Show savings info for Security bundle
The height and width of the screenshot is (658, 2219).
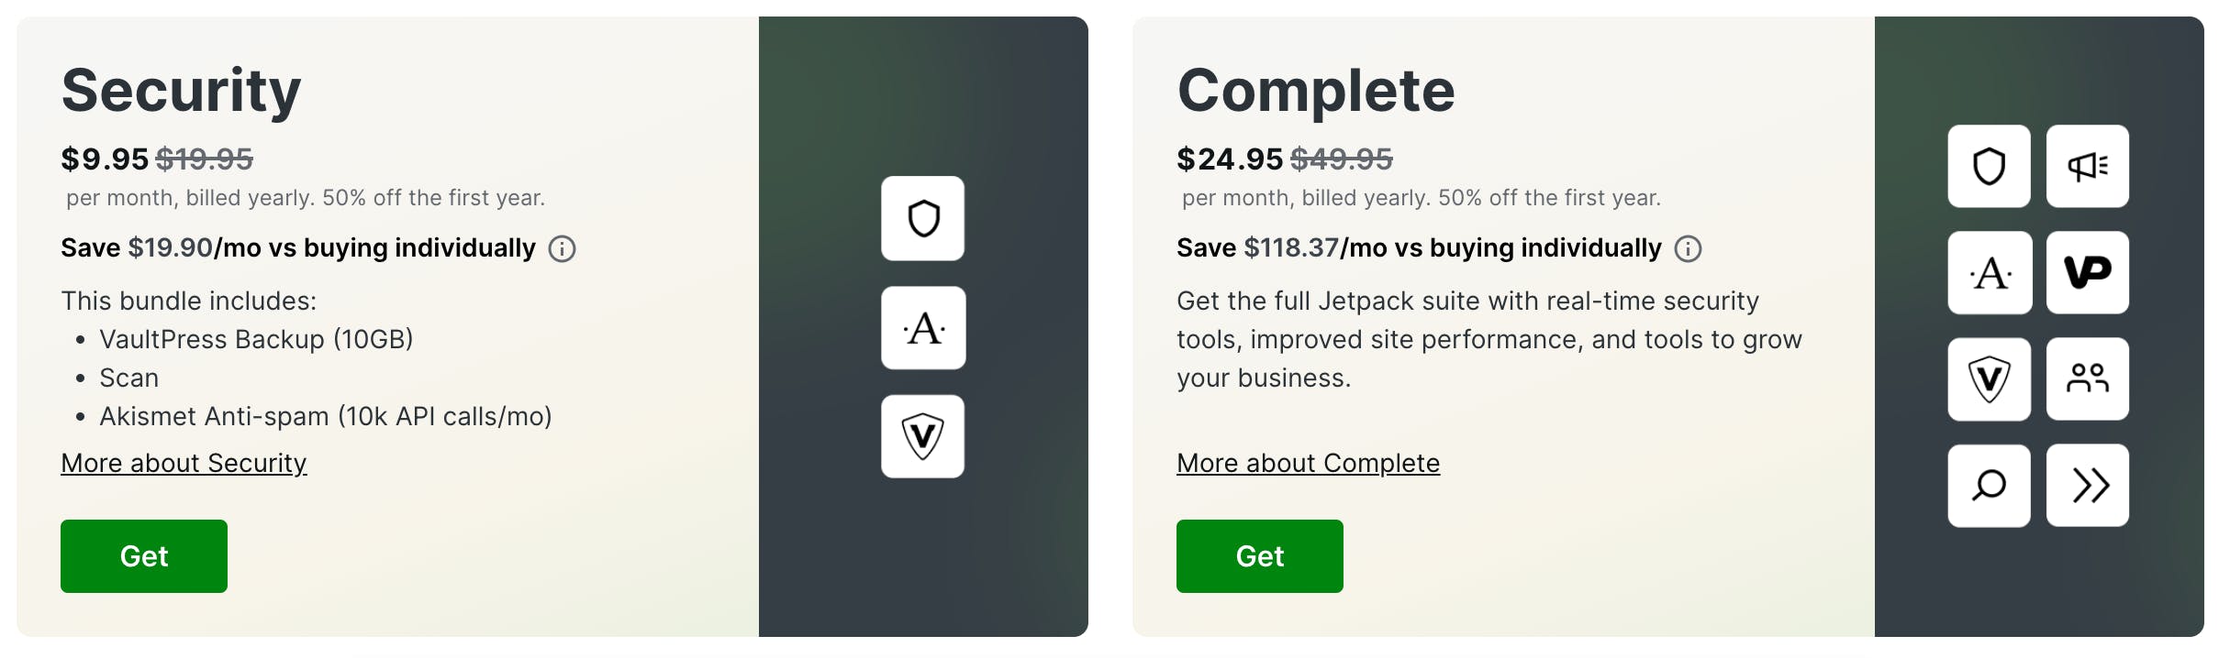pyautogui.click(x=562, y=248)
